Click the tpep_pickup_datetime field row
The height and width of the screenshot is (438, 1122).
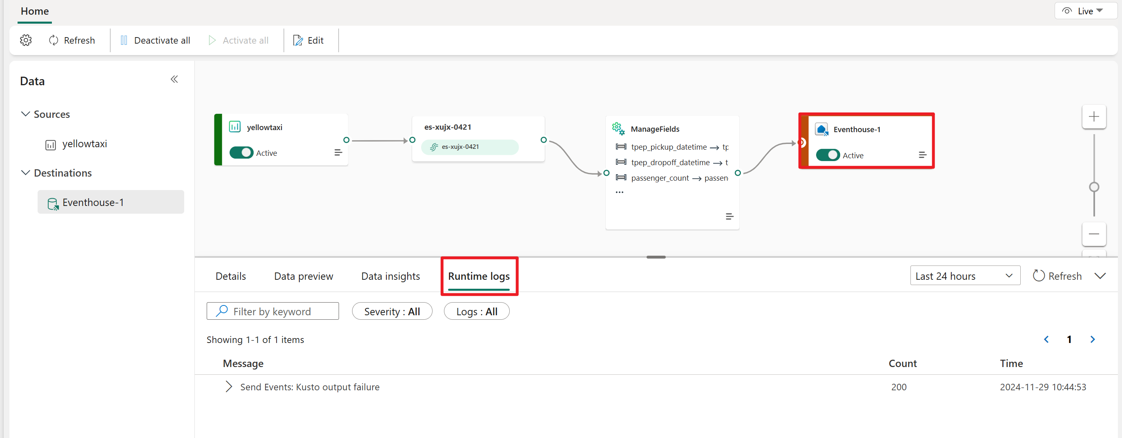(x=672, y=147)
